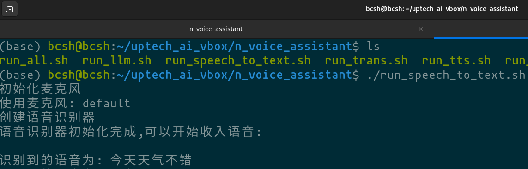Click the window title bcsh@bcsh path text
Image resolution: width=528 pixels, height=169 pixels.
442,9
